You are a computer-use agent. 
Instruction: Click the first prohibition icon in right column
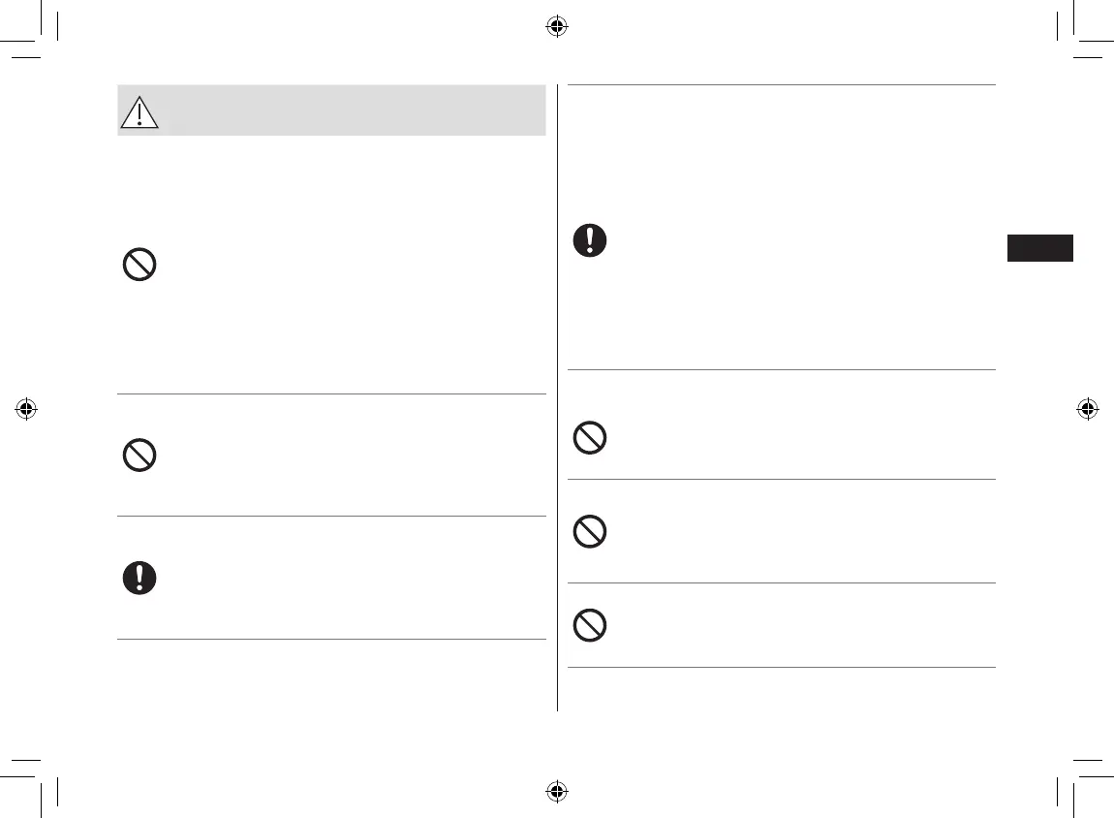point(589,439)
